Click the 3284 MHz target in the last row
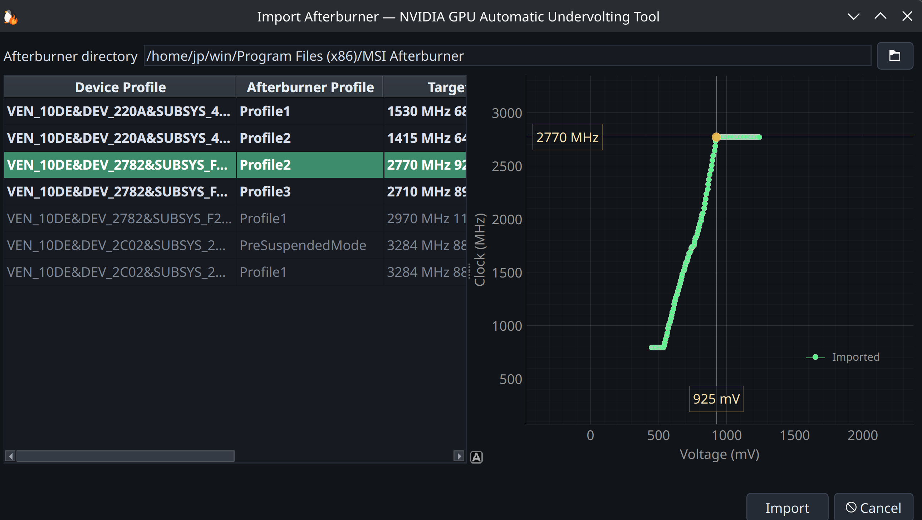This screenshot has width=922, height=520. pos(425,272)
